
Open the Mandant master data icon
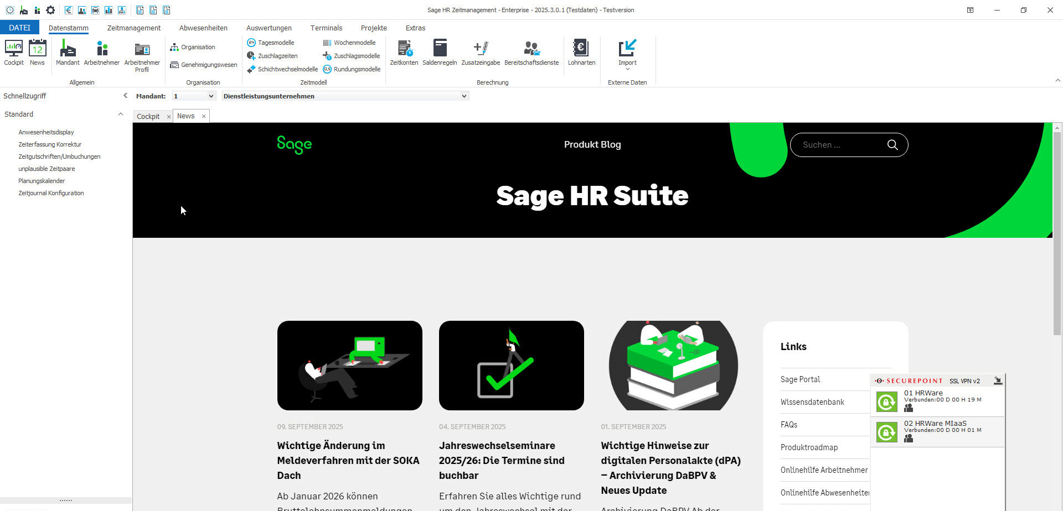click(68, 53)
